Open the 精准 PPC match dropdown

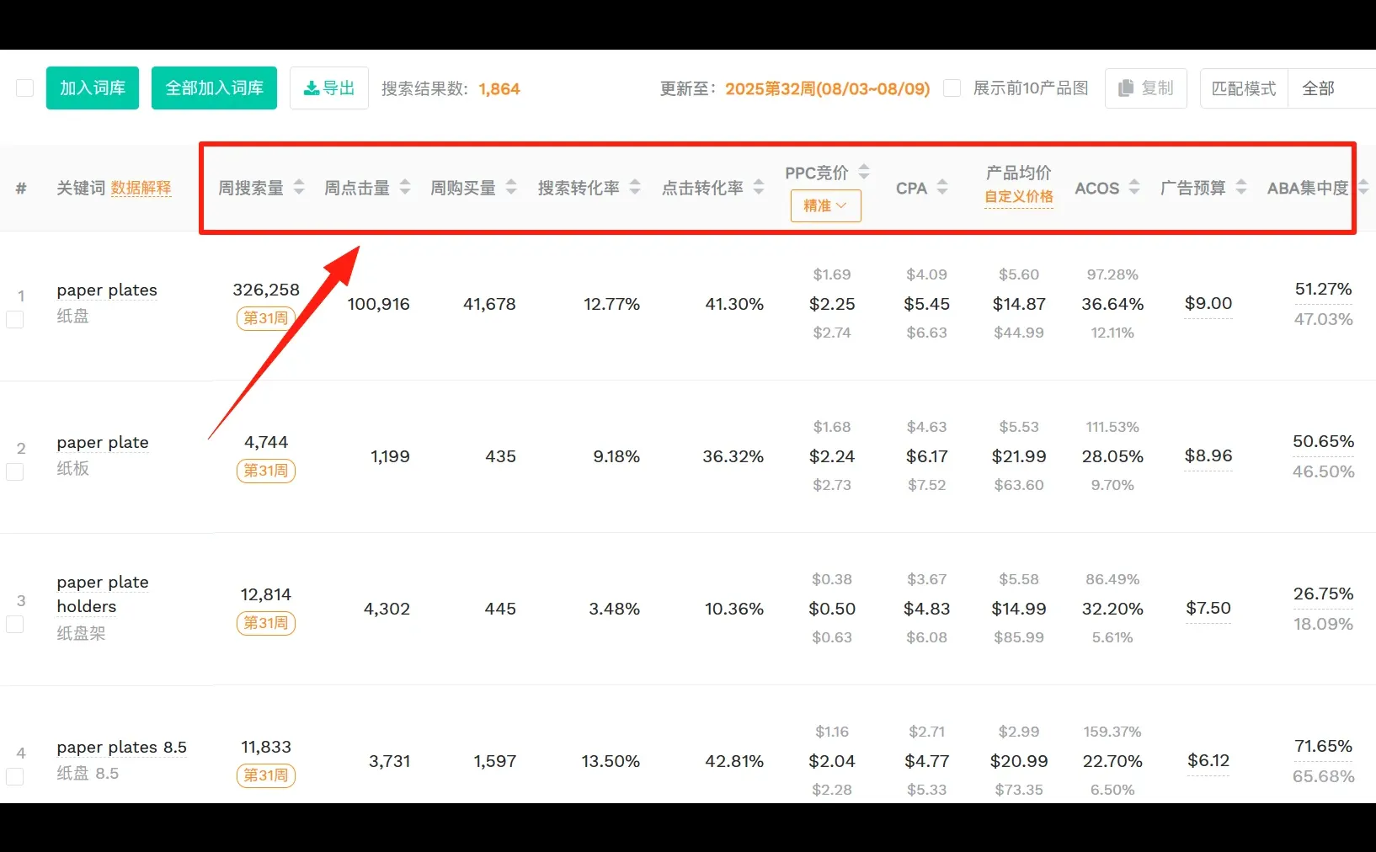pyautogui.click(x=825, y=205)
